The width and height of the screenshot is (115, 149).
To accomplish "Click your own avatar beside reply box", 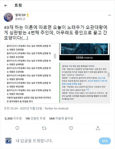I will [x=8, y=141].
